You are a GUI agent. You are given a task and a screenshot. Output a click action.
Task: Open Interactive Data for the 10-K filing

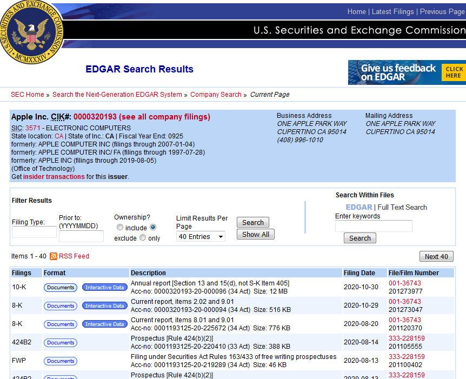pyautogui.click(x=105, y=288)
